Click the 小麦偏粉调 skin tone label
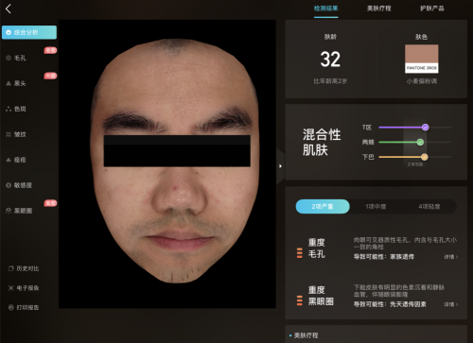Screen dimensions: 473x343 [x=422, y=81]
